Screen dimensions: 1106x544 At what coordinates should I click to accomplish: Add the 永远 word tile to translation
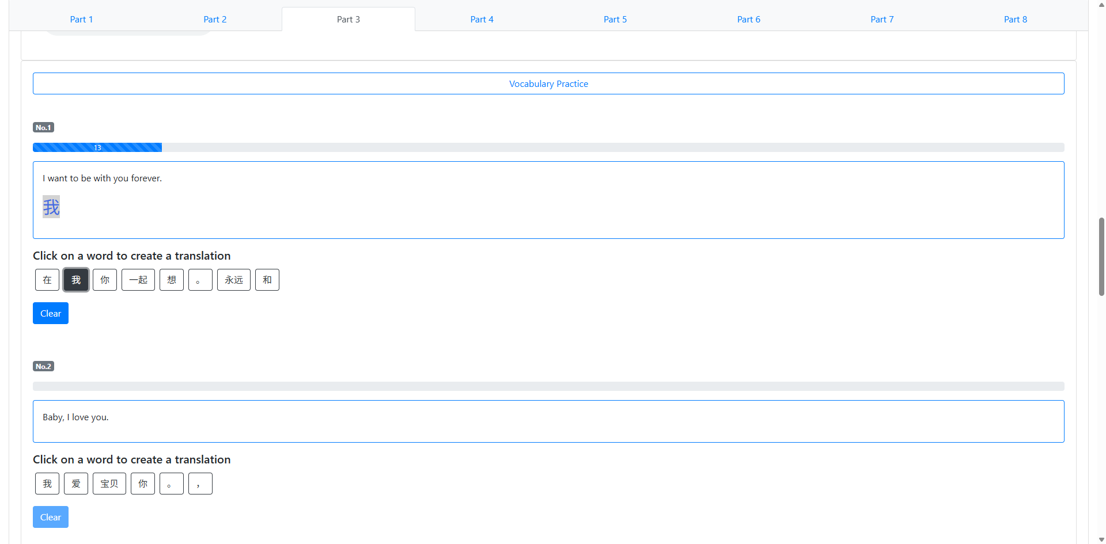coord(234,280)
